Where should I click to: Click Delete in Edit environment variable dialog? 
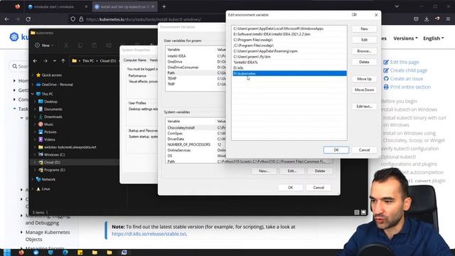point(364,62)
